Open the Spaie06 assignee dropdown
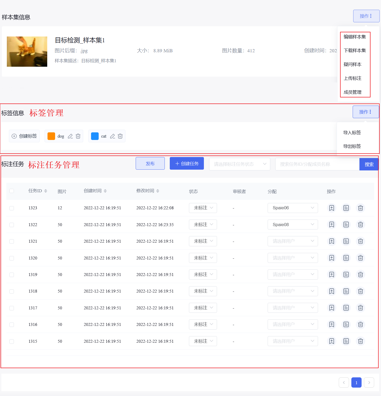Image resolution: width=381 pixels, height=396 pixels. pyautogui.click(x=293, y=208)
